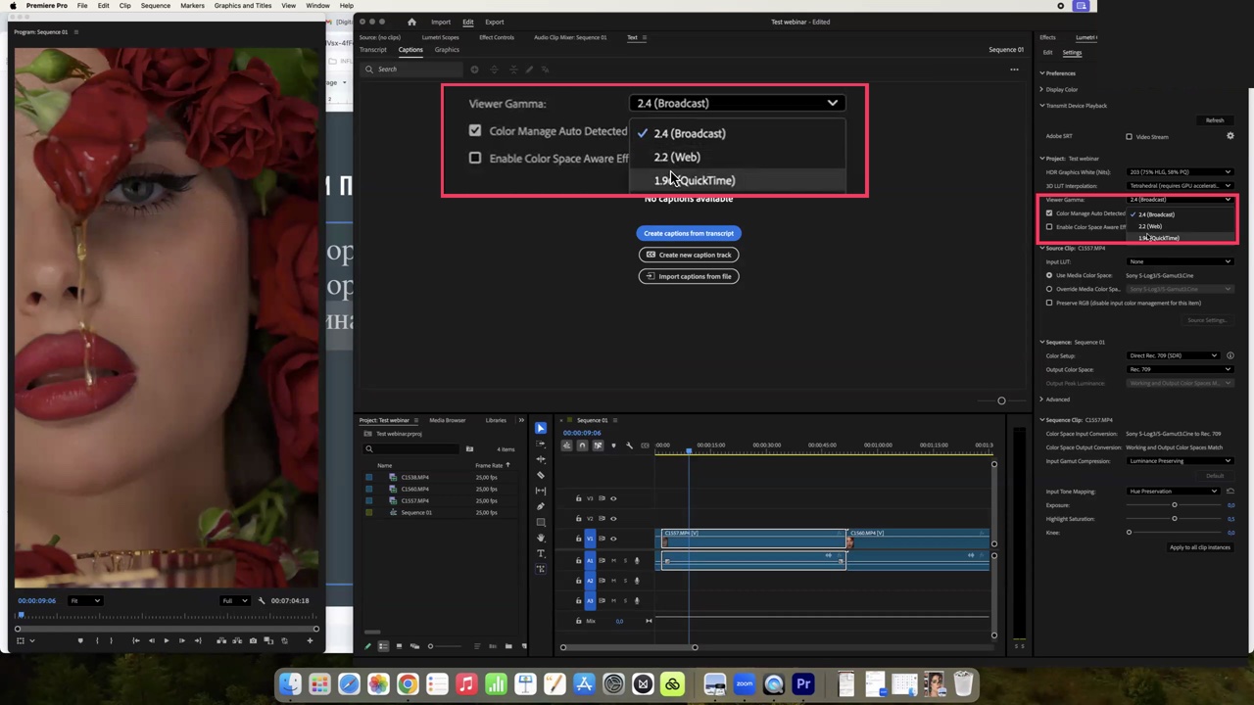Click the Exposure slider handle
This screenshot has width=1254, height=705.
point(1174,505)
